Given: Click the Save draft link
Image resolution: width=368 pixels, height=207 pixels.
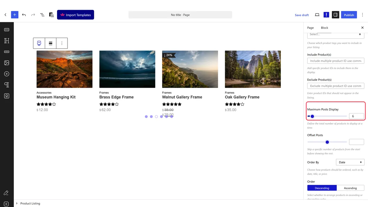Looking at the screenshot, I should click(302, 15).
